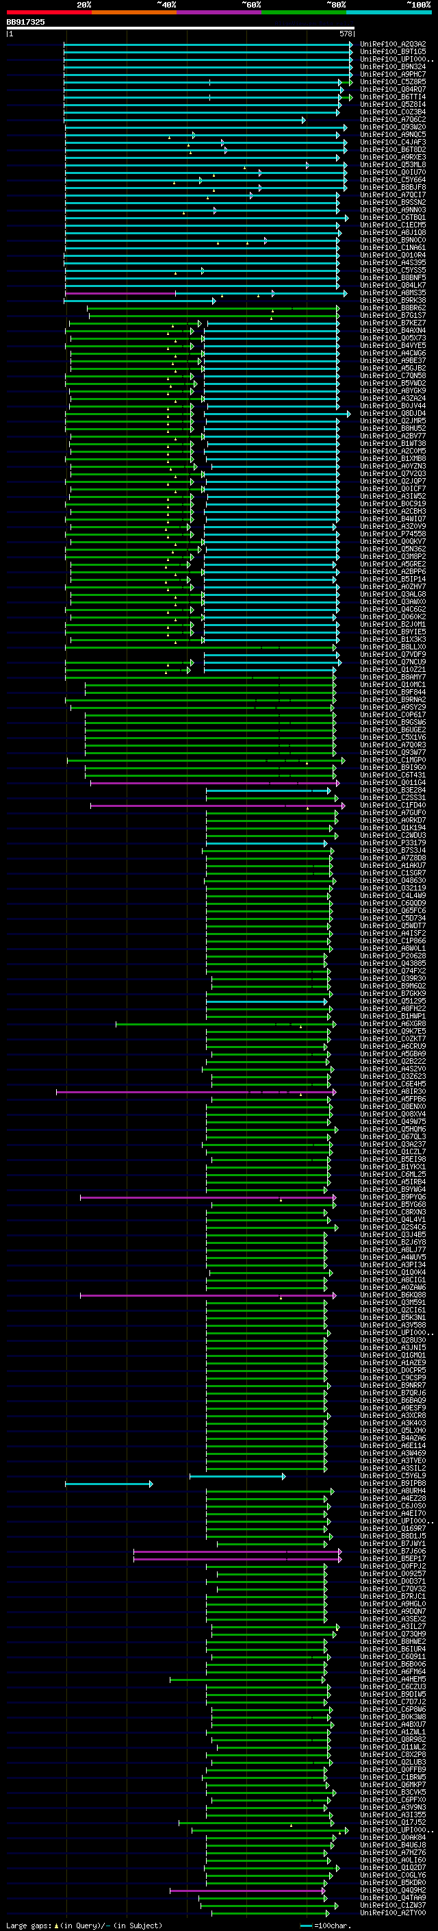Click the UniRef100_Q93W20 label
Viewport: 438px width, 1931px height.
click(x=393, y=127)
